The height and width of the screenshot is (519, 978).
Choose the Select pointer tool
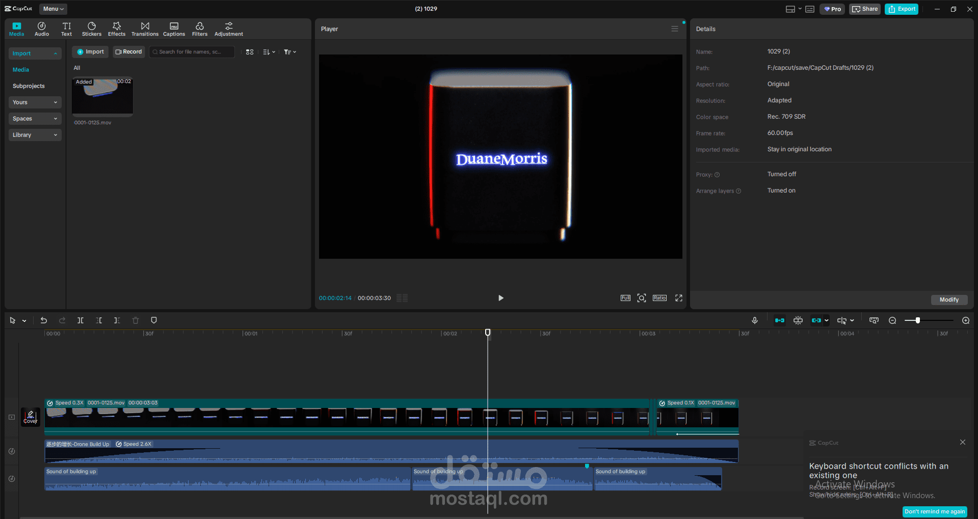pos(13,320)
